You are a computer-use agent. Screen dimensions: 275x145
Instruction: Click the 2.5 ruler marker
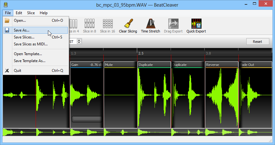point(141,53)
